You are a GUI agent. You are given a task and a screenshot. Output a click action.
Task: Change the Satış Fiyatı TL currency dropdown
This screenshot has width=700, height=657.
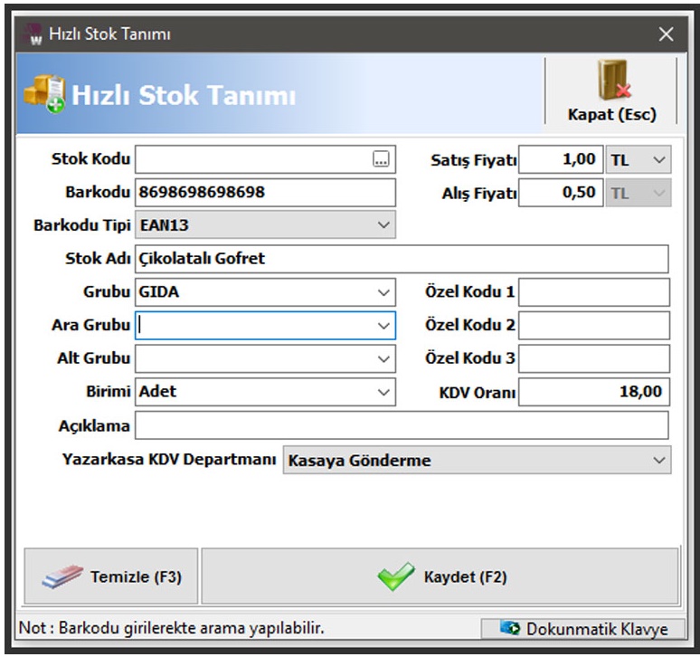click(659, 160)
